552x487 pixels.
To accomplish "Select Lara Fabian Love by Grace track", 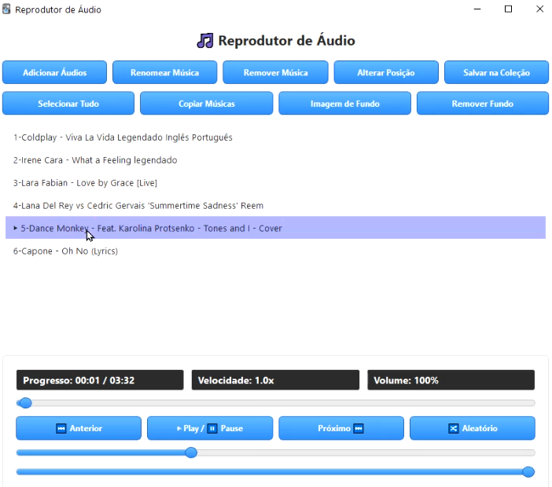I will click(85, 183).
